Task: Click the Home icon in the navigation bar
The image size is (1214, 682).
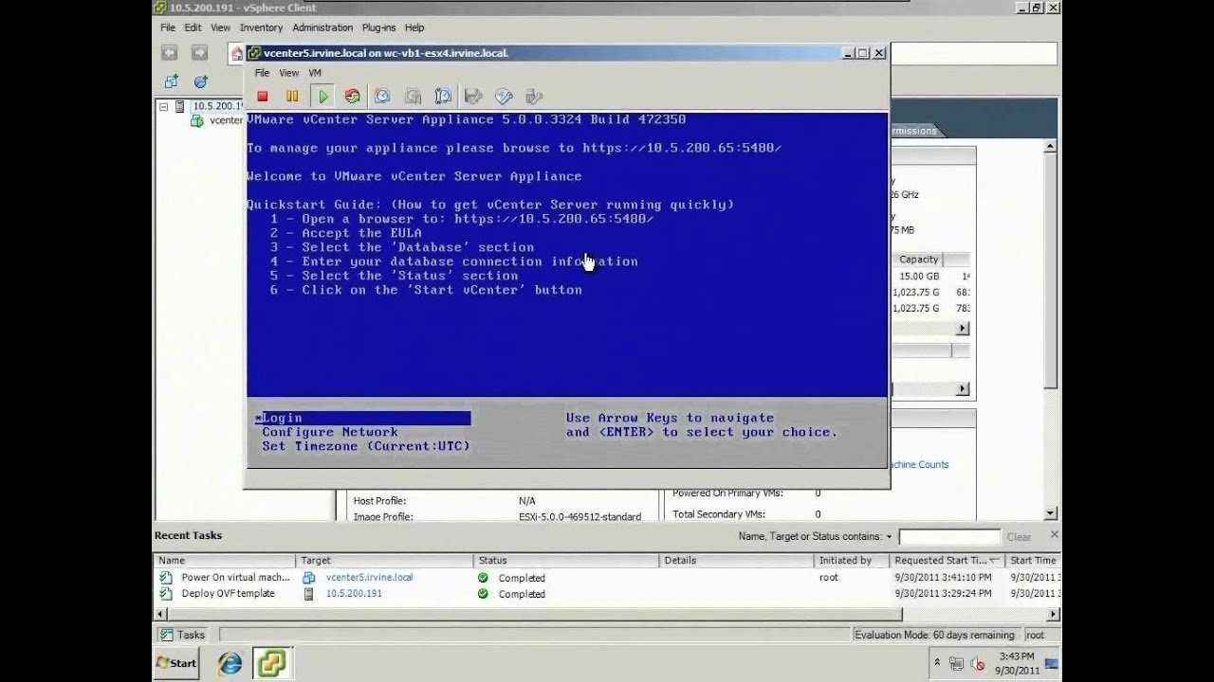Action: (236, 54)
